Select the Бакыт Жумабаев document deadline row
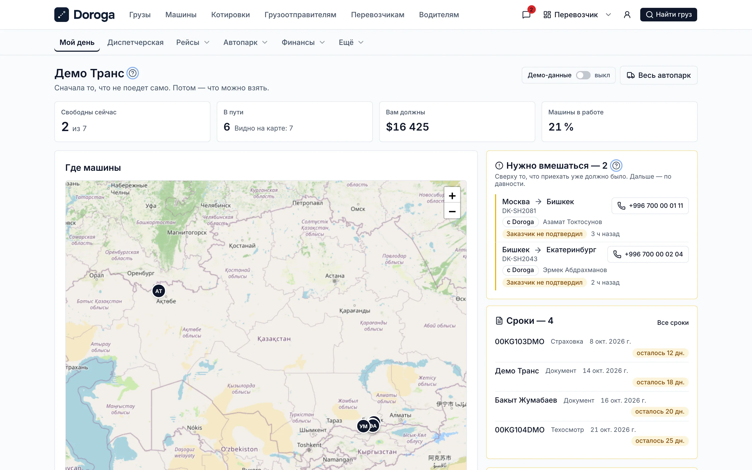This screenshot has width=752, height=470. 592,406
